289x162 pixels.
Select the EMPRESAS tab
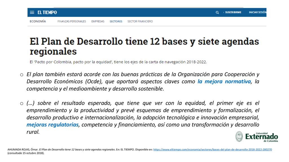(x=98, y=21)
